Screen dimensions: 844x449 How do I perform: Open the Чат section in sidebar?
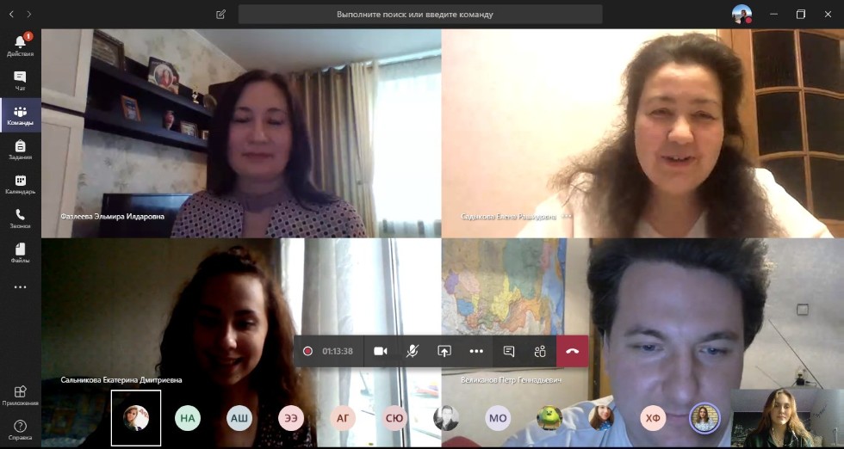tap(20, 80)
